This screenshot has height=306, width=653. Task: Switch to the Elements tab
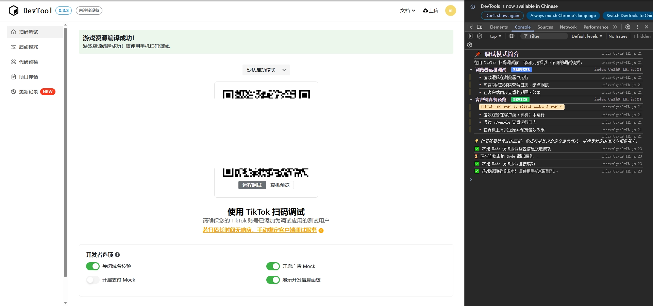click(499, 27)
